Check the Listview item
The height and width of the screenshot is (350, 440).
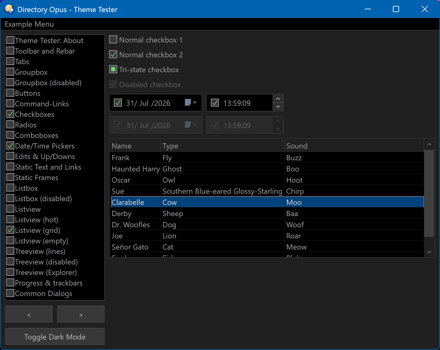10,209
